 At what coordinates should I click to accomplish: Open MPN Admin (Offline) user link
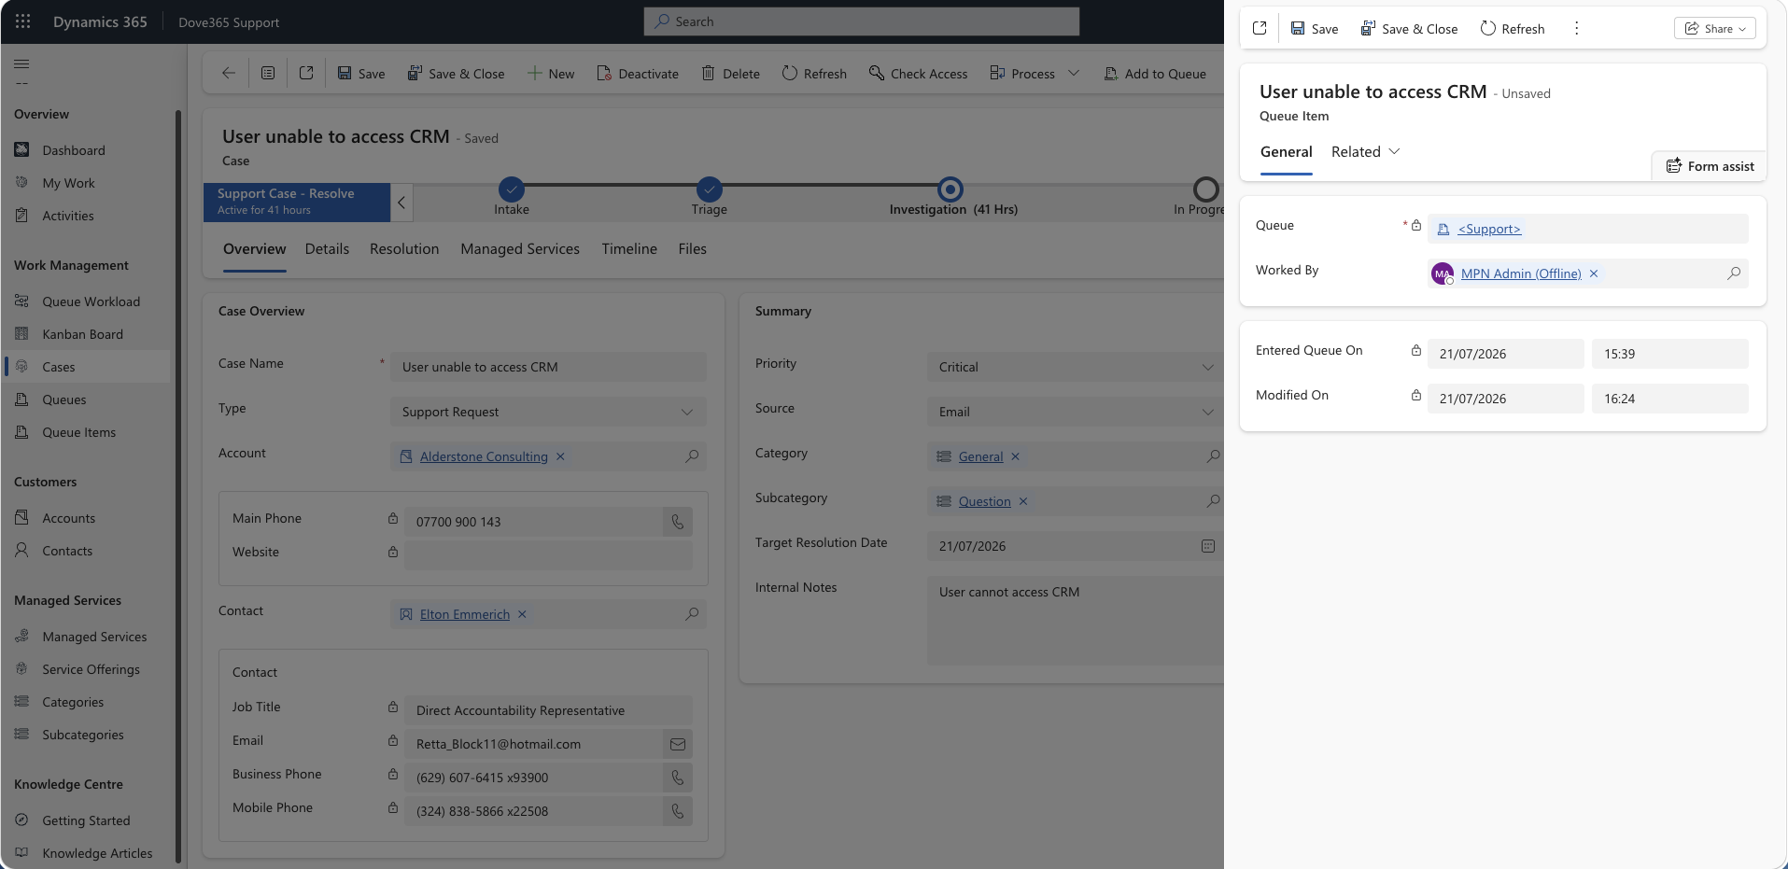pos(1521,273)
